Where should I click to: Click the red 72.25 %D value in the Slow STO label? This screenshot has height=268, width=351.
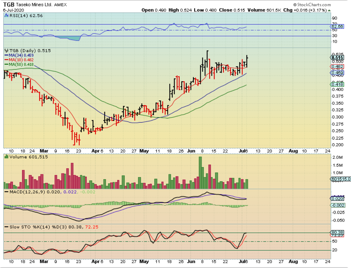pyautogui.click(x=92, y=227)
